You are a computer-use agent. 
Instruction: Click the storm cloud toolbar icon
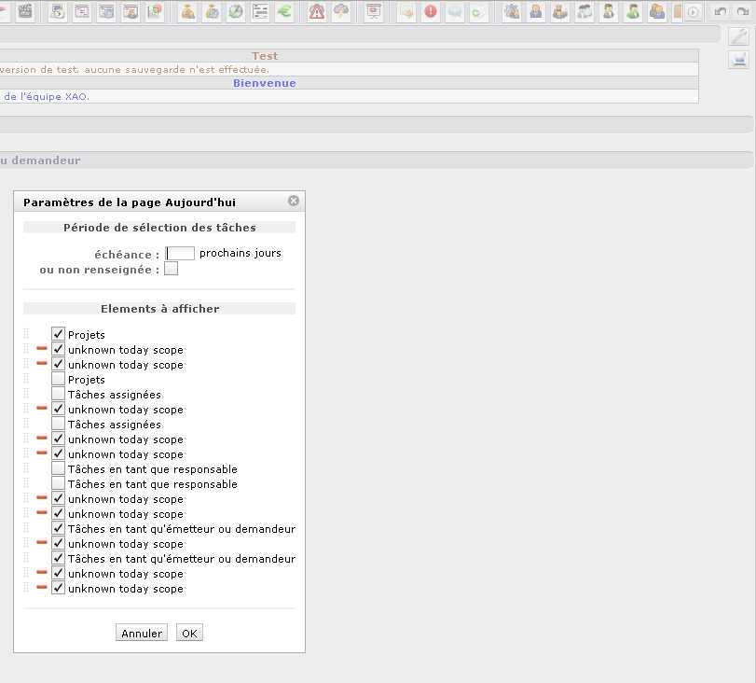click(x=342, y=12)
